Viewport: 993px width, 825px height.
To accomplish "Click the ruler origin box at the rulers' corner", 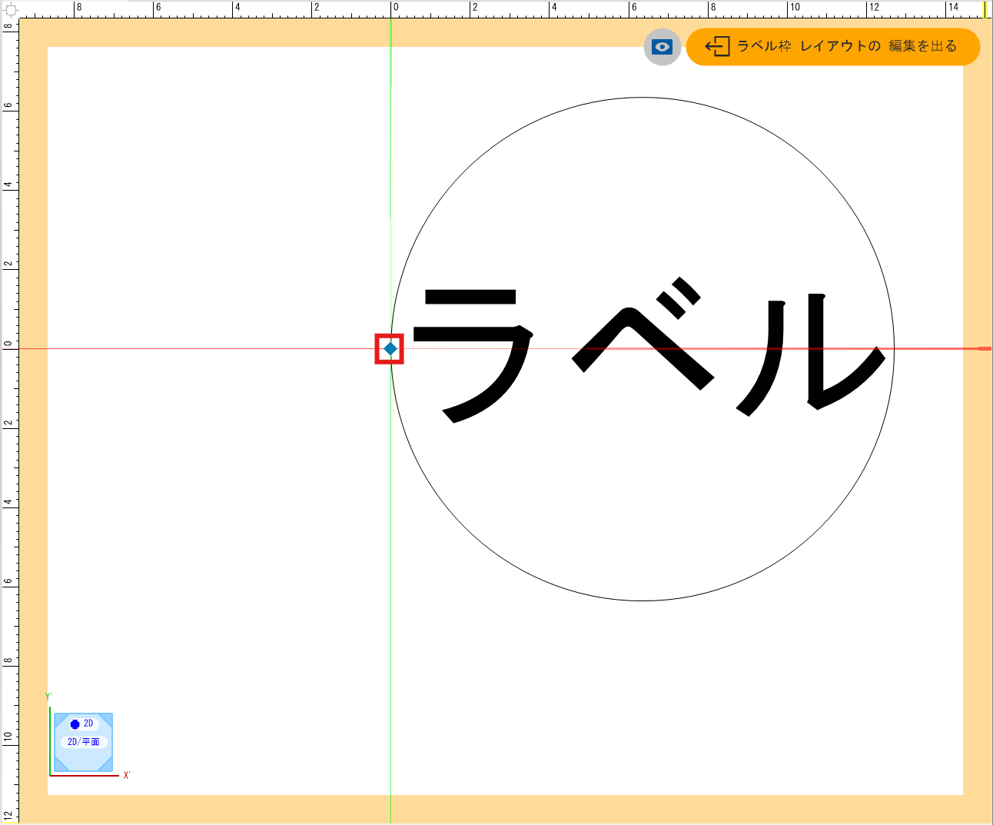I will click(x=11, y=10).
